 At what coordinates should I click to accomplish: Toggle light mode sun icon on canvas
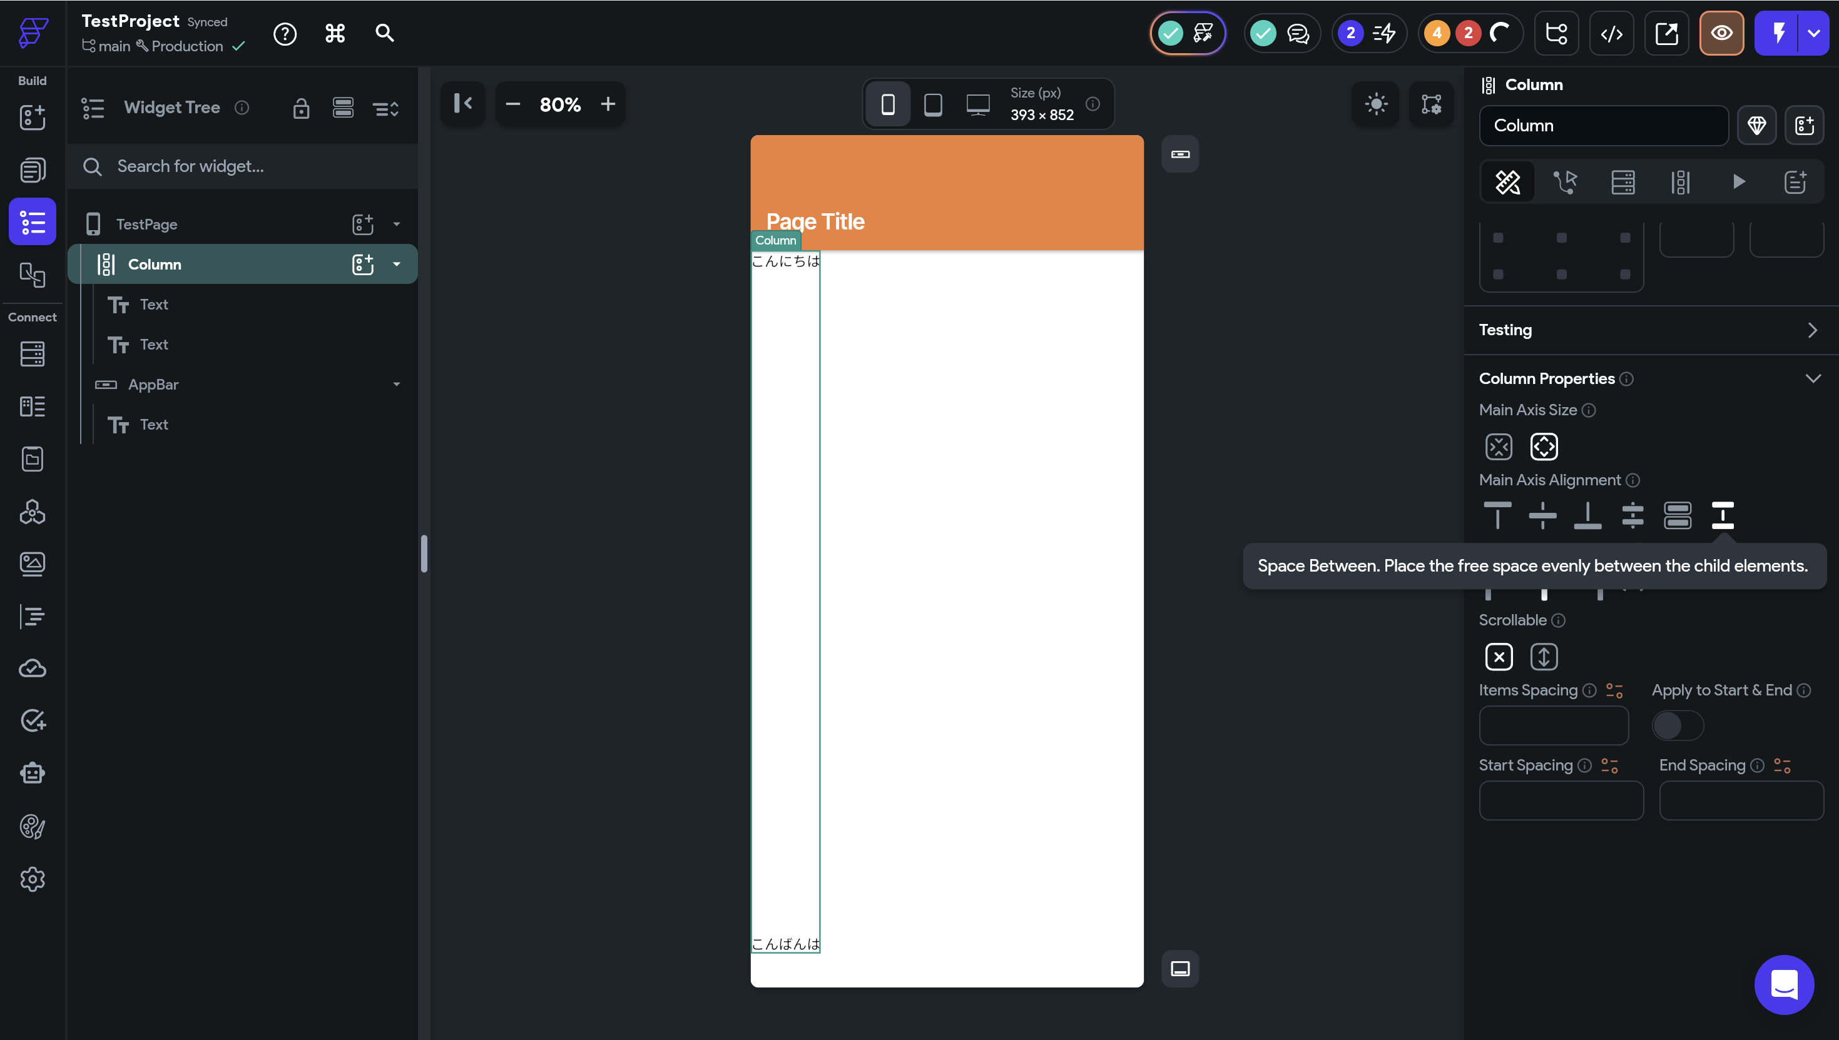[x=1375, y=104]
